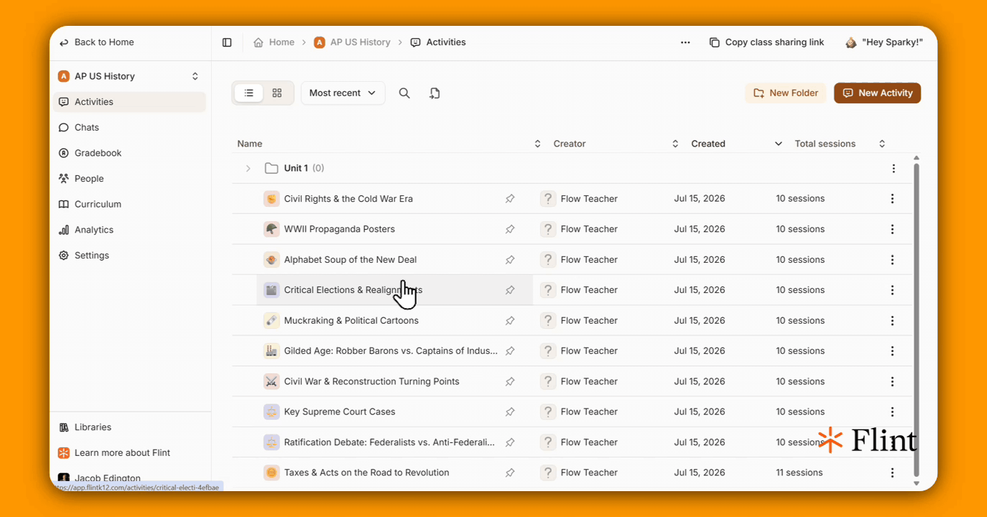Open Muckraking & Political Cartoons activity
The height and width of the screenshot is (517, 987).
tap(351, 321)
